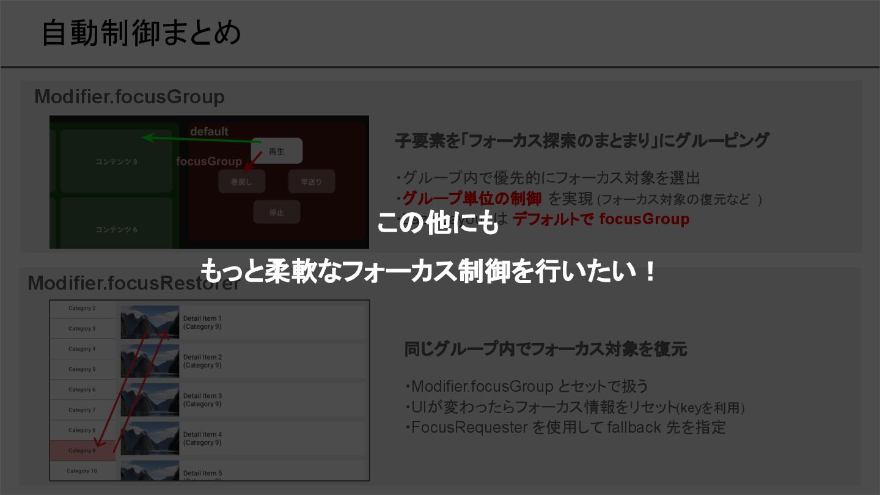
Task: Click the 停止 button
Action: [276, 212]
